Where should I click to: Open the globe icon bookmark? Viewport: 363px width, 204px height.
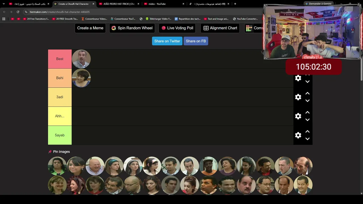pyautogui.click(x=141, y=19)
